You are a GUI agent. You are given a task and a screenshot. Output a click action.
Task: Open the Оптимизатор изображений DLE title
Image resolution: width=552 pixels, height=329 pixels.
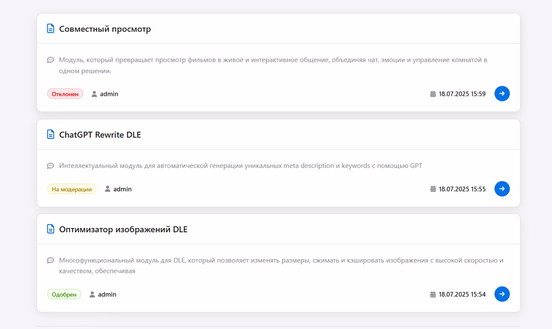point(123,229)
